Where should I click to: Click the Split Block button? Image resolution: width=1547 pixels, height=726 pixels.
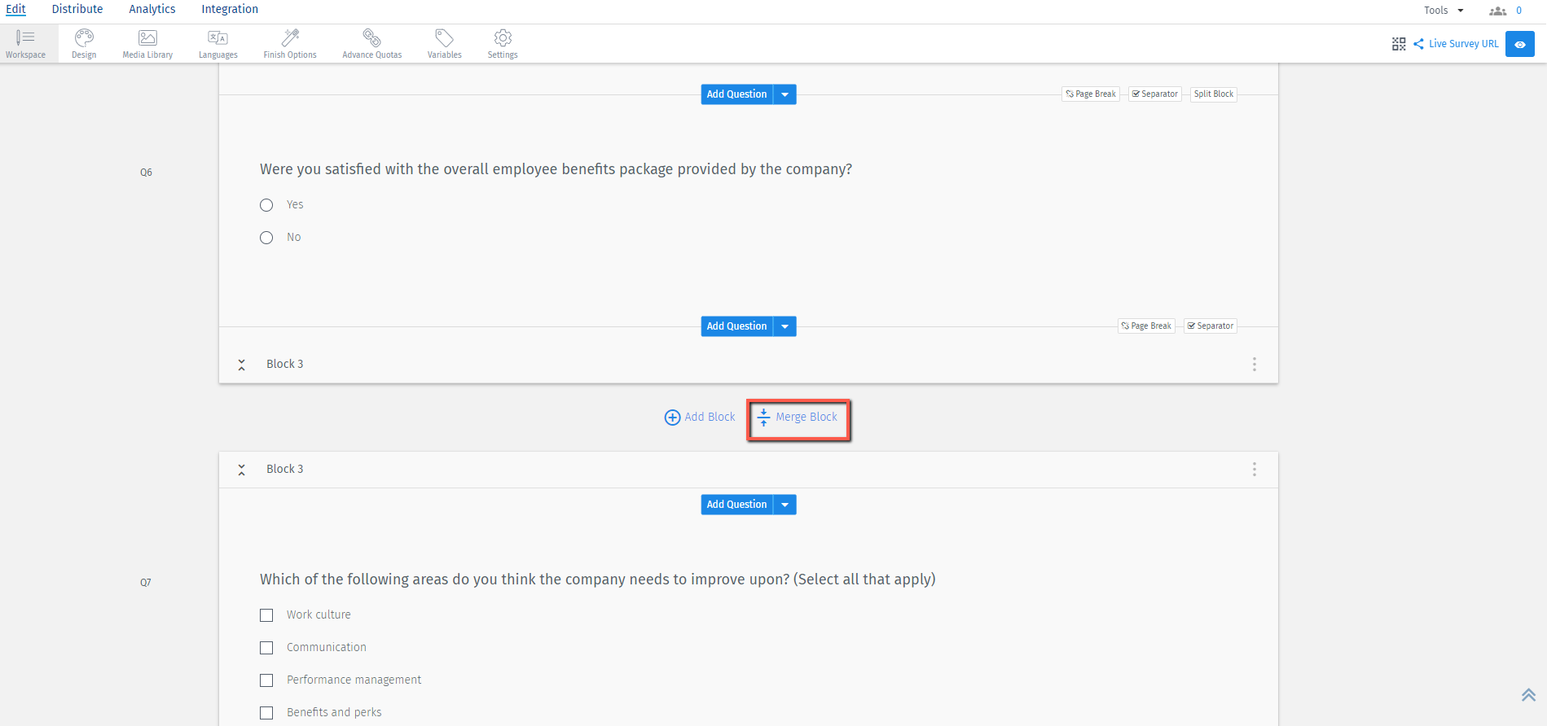point(1213,94)
